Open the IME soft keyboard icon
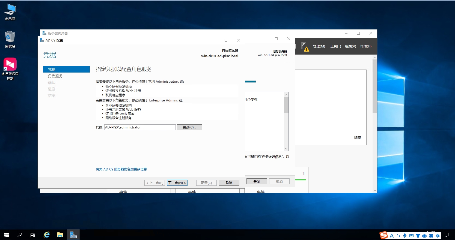The width and height of the screenshot is (455, 240). click(x=411, y=236)
